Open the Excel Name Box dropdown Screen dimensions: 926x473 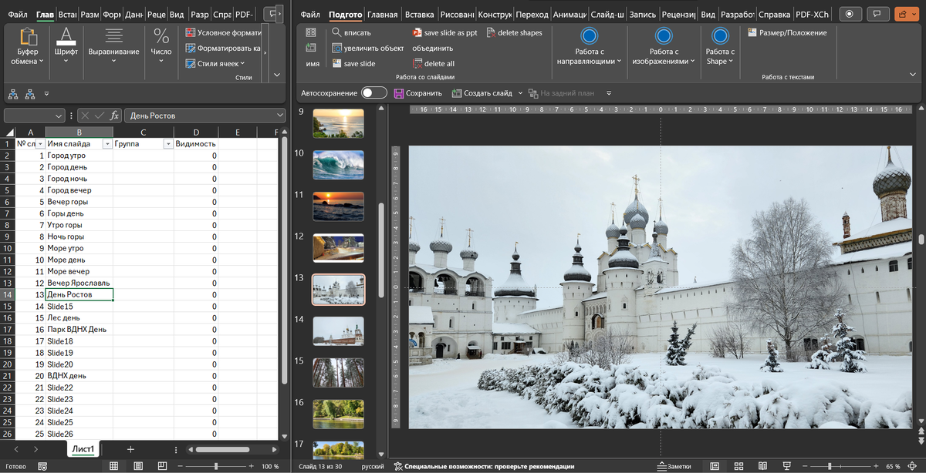pos(59,116)
